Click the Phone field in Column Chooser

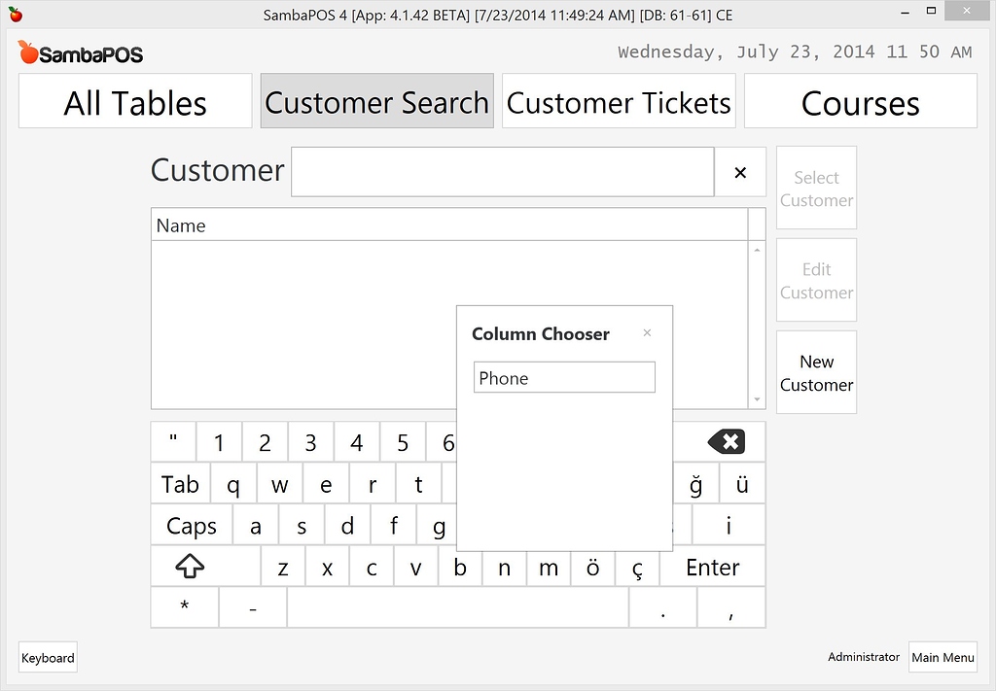(x=564, y=377)
